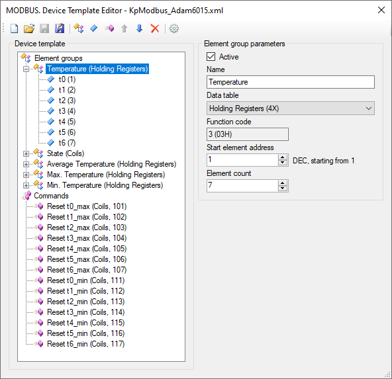Open the Data table dropdown
The image size is (392, 379).
coord(291,108)
